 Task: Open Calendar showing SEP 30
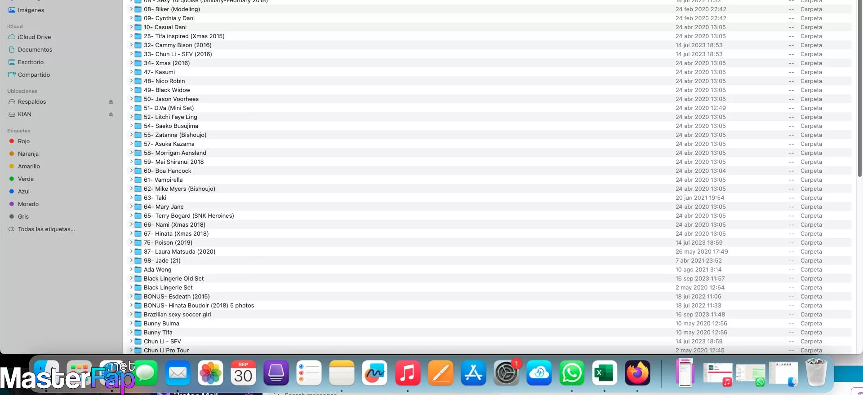243,373
